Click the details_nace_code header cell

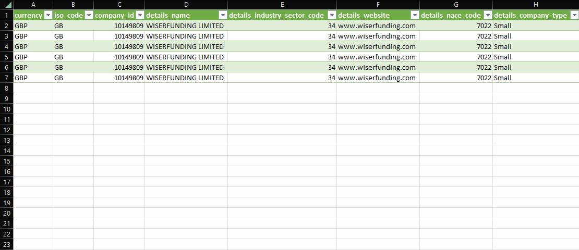[x=456, y=16]
